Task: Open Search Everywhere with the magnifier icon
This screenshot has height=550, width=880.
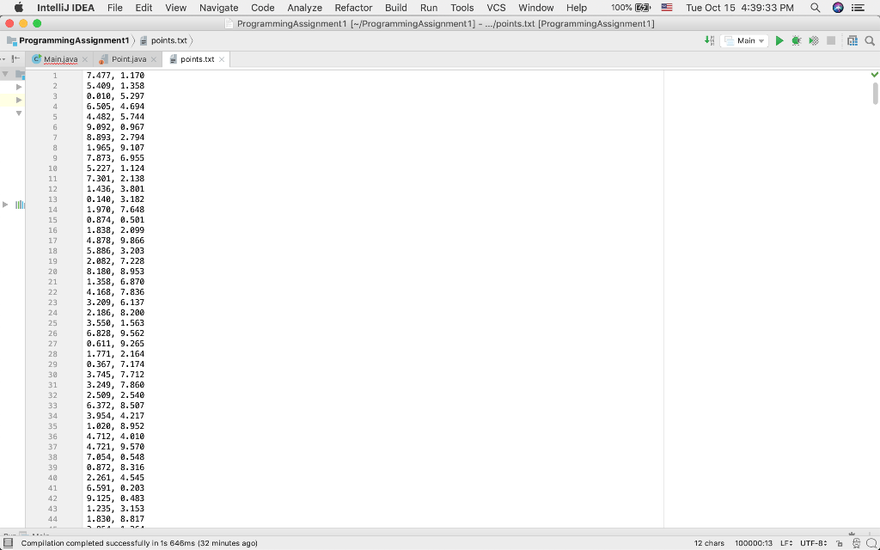Action: pos(869,40)
